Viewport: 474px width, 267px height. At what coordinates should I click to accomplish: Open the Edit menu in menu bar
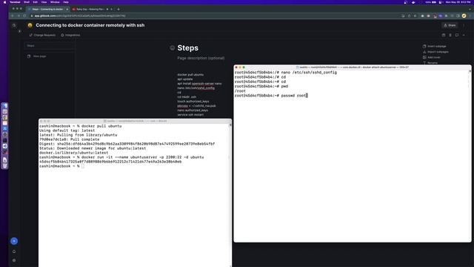pyautogui.click(x=36, y=2)
